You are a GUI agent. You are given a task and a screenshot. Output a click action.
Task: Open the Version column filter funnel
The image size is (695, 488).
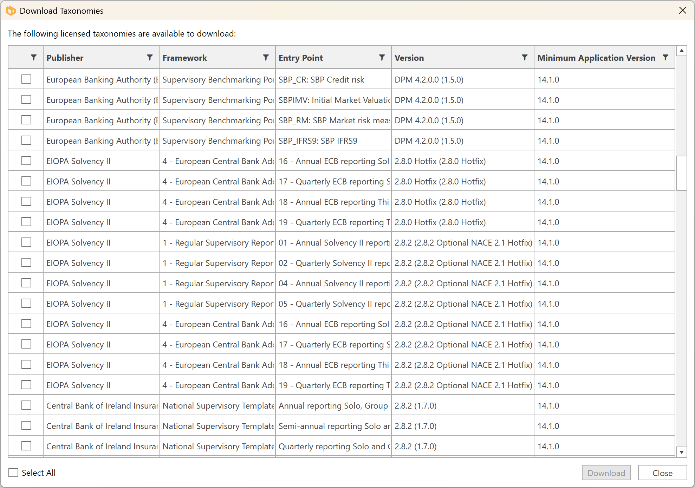(524, 58)
